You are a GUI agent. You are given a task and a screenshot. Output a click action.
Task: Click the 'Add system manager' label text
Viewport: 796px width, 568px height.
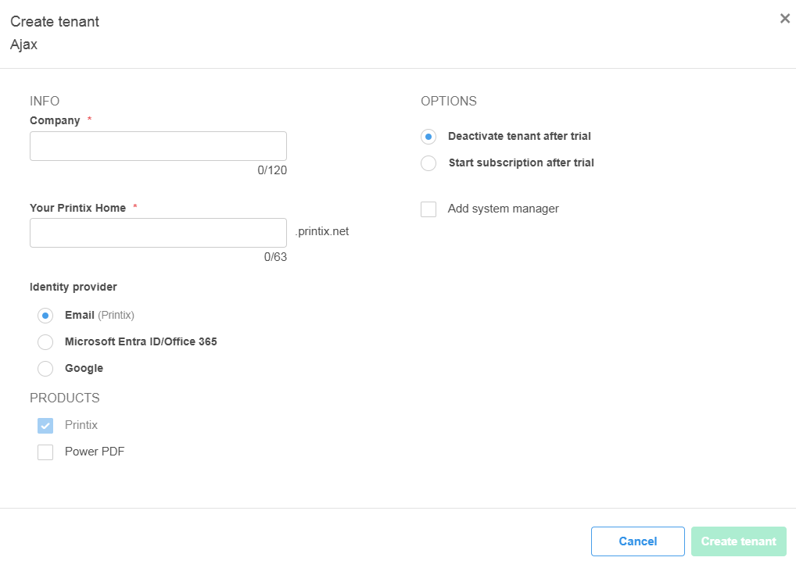[503, 209]
